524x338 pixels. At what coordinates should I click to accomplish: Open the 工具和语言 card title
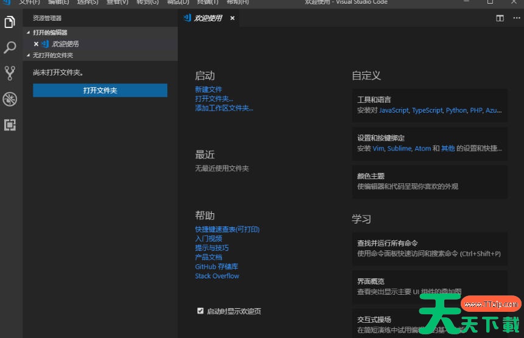point(374,100)
